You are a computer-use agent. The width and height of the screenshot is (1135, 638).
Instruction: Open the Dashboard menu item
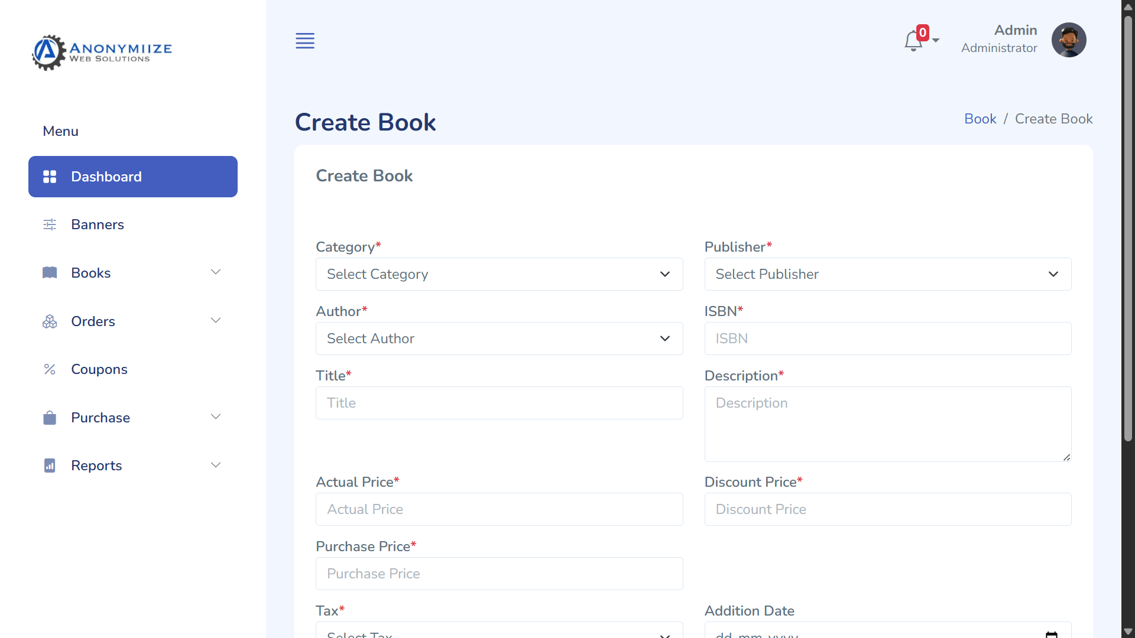133,177
